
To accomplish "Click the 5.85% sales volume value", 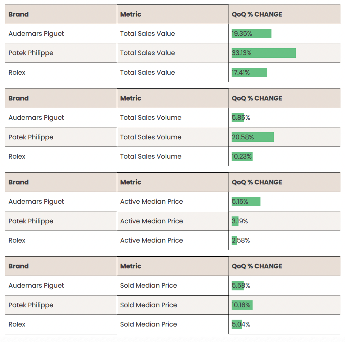I will (x=241, y=118).
